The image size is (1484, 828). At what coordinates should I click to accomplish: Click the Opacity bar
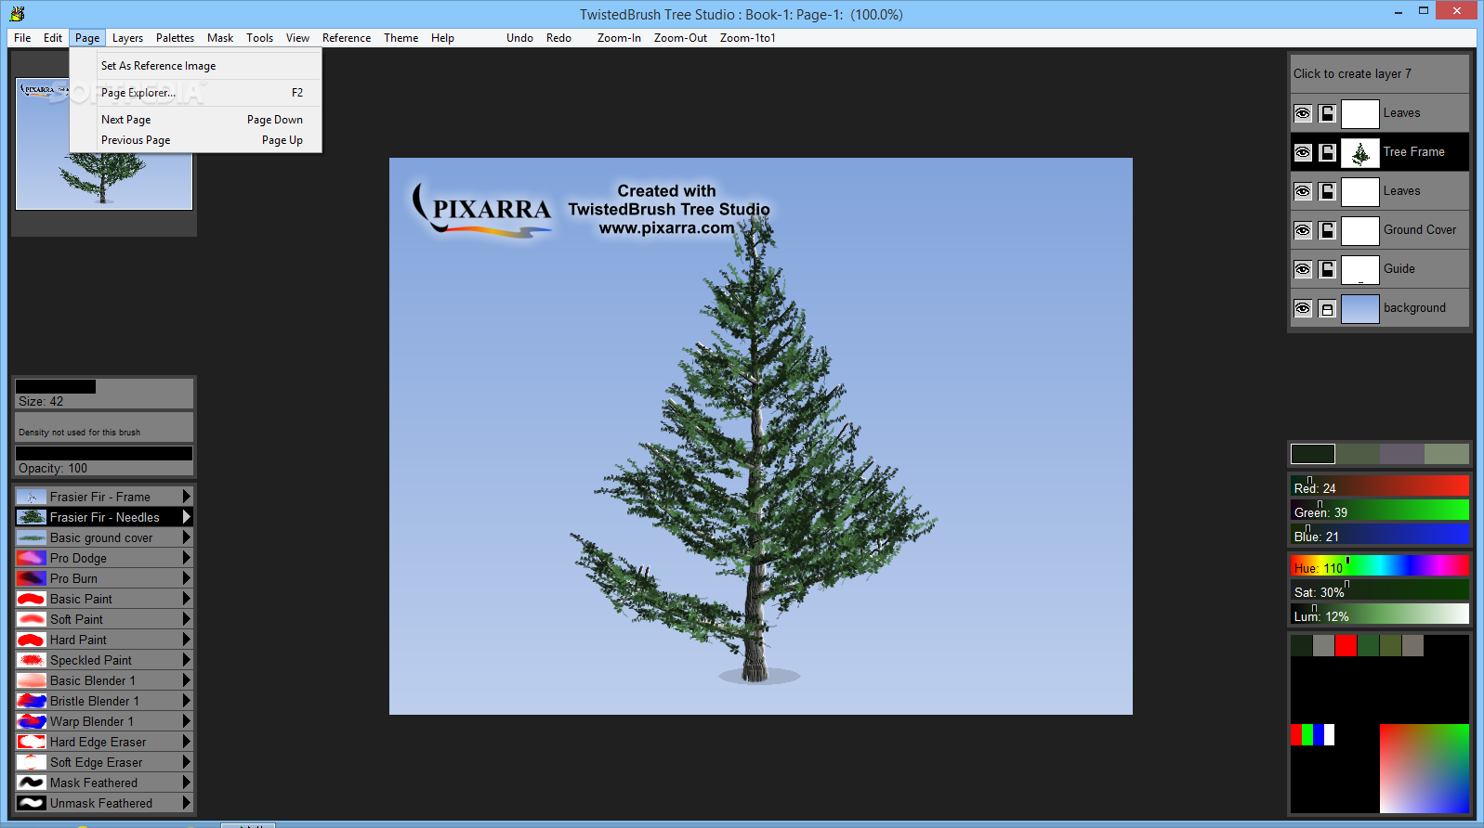pyautogui.click(x=104, y=460)
